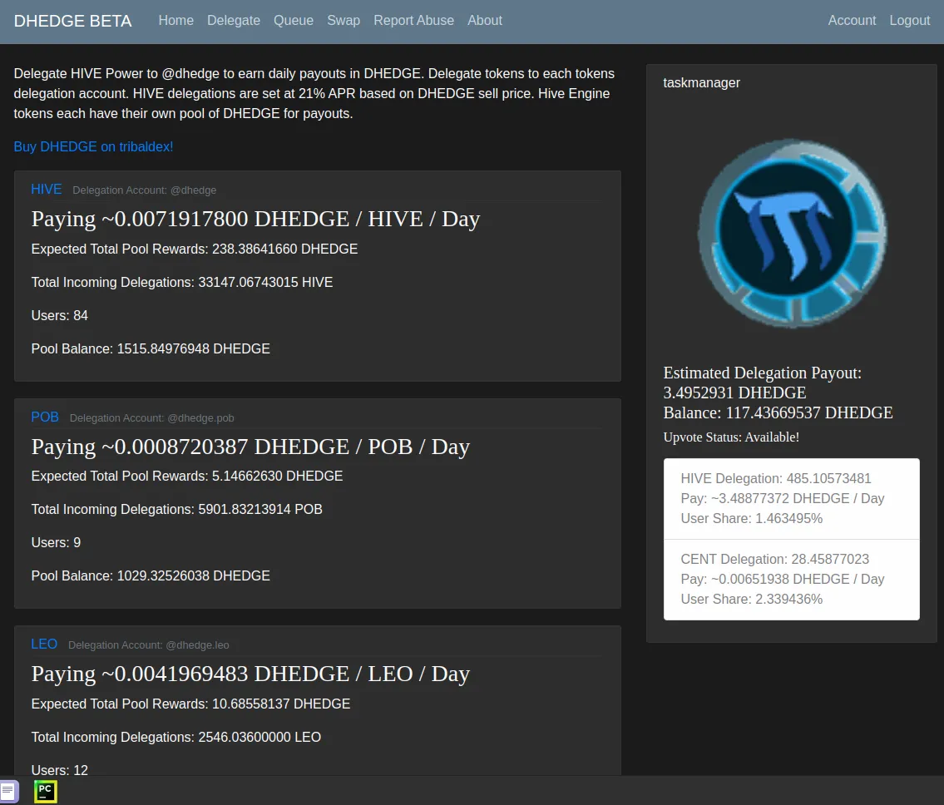
Task: Open the POB token link
Action: [45, 417]
